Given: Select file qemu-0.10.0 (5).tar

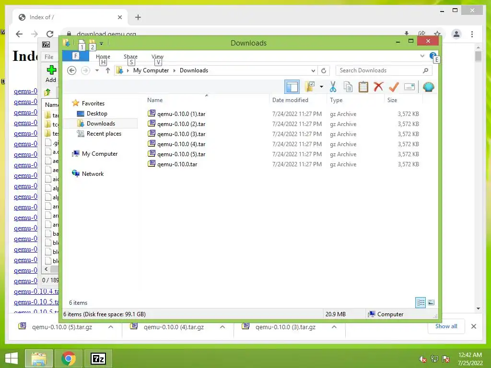Looking at the screenshot, I should [x=181, y=154].
